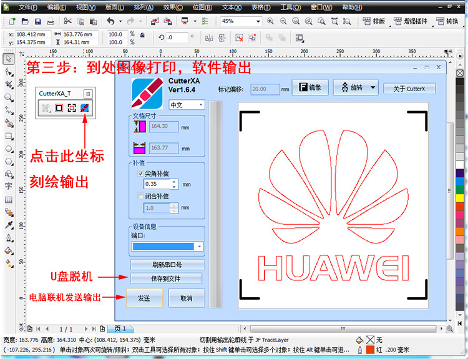Close the CutterXA_T floating toolbar

88,94
